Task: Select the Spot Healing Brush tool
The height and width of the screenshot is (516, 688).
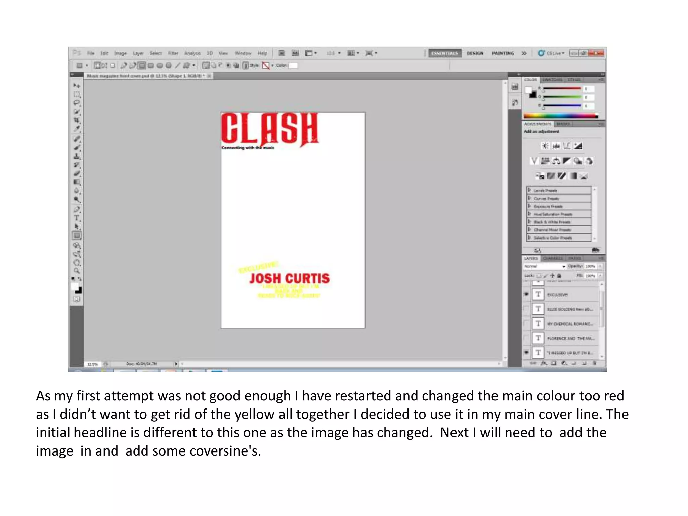Action: pyautogui.click(x=77, y=139)
